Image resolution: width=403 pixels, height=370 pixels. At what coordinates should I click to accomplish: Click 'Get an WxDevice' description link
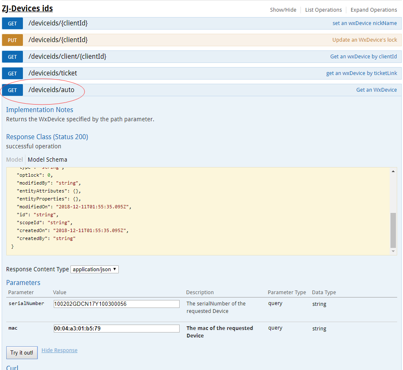pos(376,90)
